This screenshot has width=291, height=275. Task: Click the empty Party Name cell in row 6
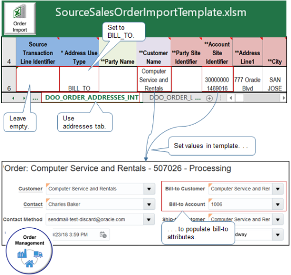pyautogui.click(x=118, y=79)
